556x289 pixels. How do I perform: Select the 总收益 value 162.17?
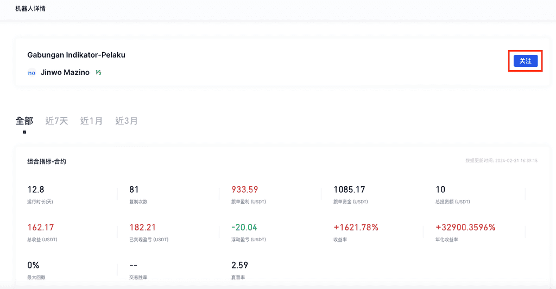point(41,227)
